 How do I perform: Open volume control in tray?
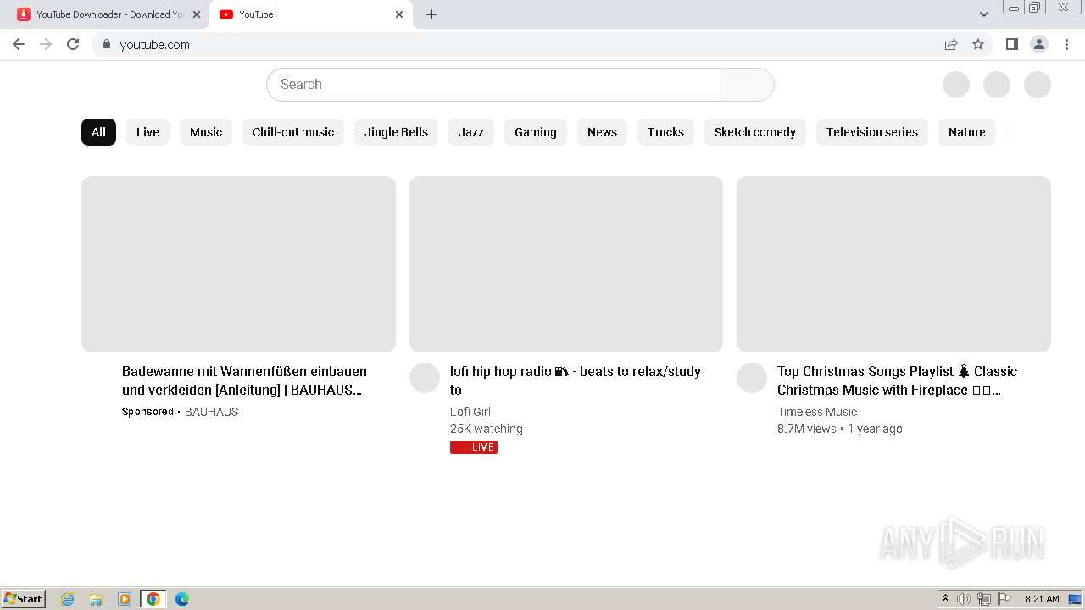coord(964,599)
